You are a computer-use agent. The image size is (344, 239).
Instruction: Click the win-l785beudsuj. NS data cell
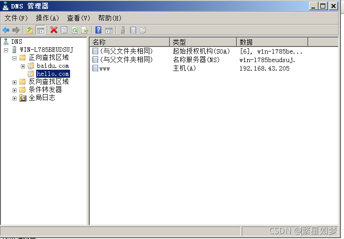[x=267, y=60]
